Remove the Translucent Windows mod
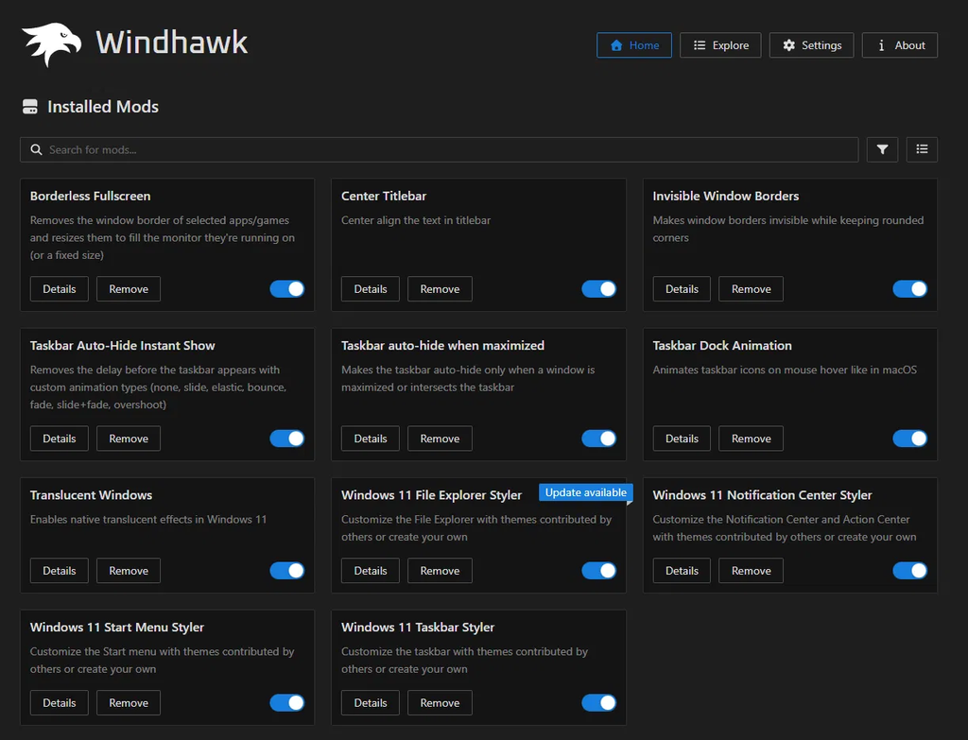The width and height of the screenshot is (968, 740). 129,570
